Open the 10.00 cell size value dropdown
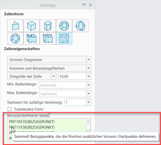 [88, 76]
